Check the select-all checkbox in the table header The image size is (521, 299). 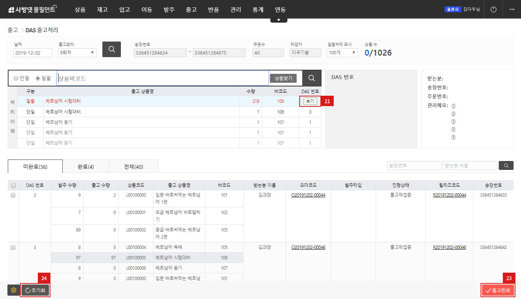click(x=13, y=185)
